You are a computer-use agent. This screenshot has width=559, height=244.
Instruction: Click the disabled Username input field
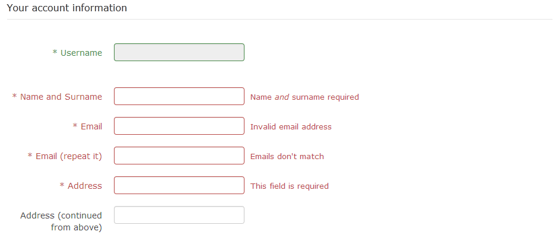[x=179, y=52]
